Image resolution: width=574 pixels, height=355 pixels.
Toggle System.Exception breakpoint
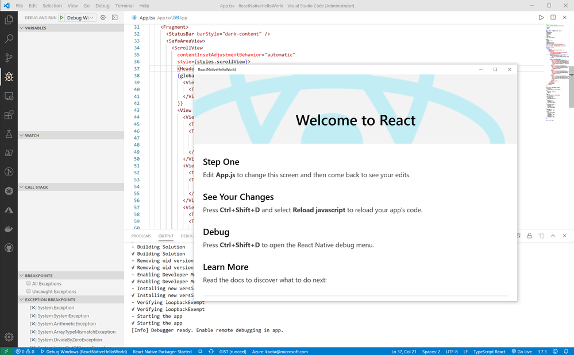click(x=33, y=308)
